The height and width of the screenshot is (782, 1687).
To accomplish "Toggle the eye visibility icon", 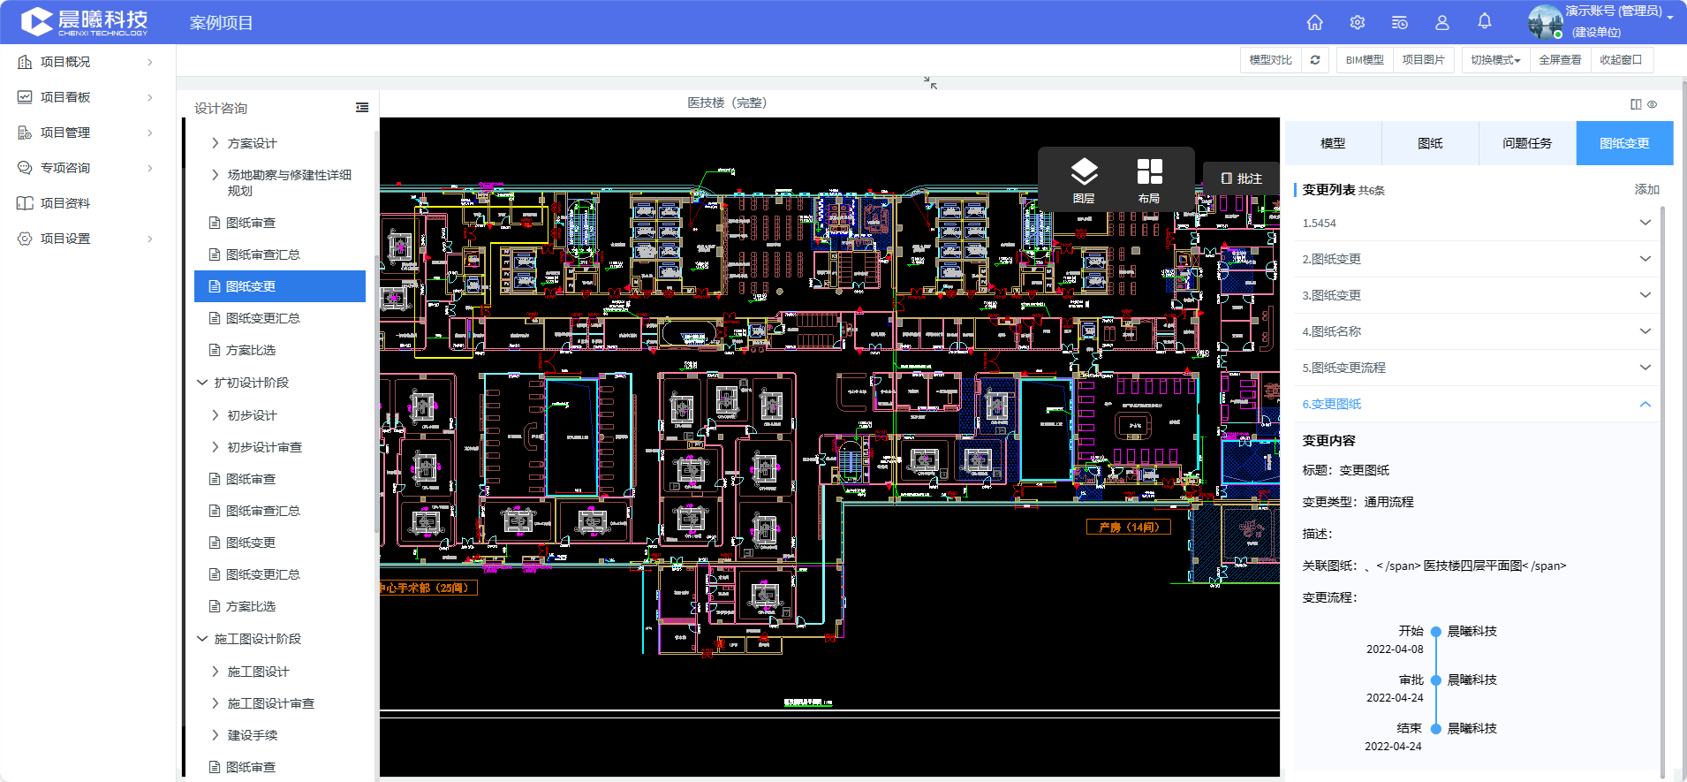I will click(x=1653, y=104).
